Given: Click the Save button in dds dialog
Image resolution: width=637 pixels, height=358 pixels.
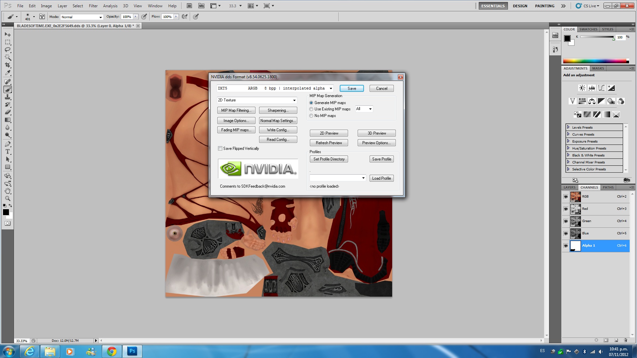Looking at the screenshot, I should tap(352, 89).
